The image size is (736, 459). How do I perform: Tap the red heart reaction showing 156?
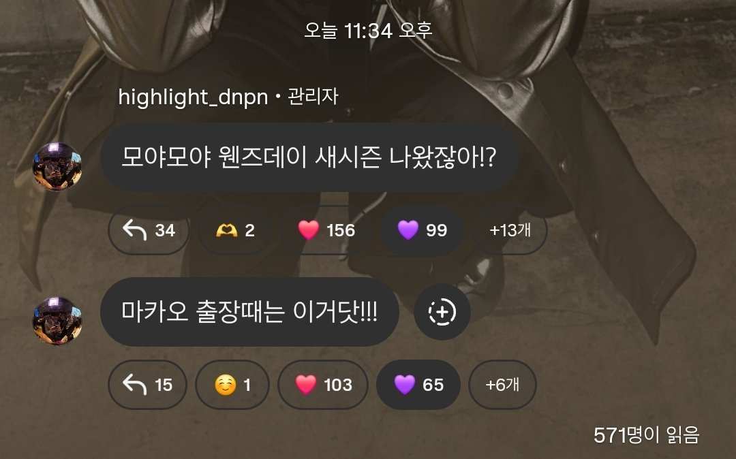[x=326, y=230]
